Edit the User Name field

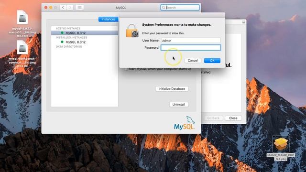191,40
